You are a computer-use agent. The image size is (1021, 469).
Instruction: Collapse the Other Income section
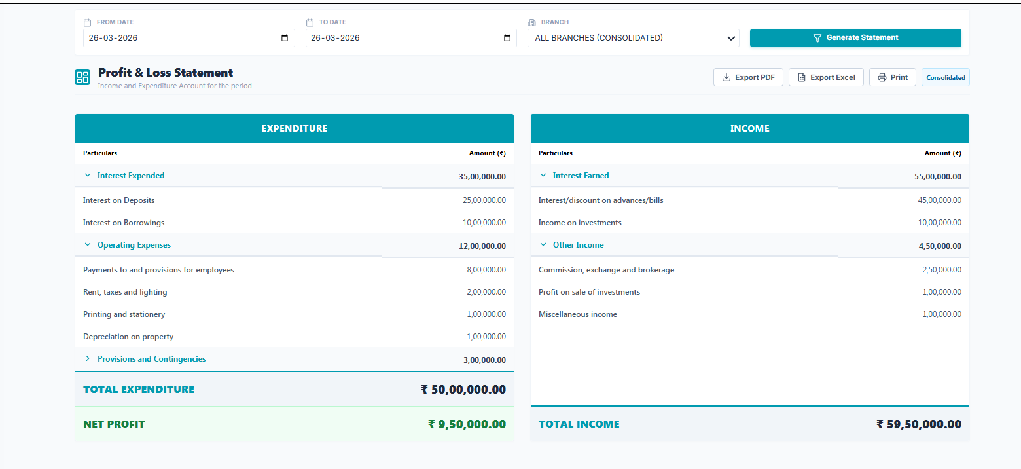click(x=543, y=245)
